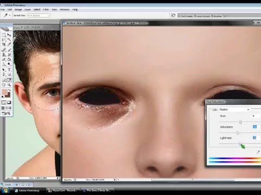The image size is (261, 195).
Task: Select the Slice tool
Action: [x=9, y=44]
